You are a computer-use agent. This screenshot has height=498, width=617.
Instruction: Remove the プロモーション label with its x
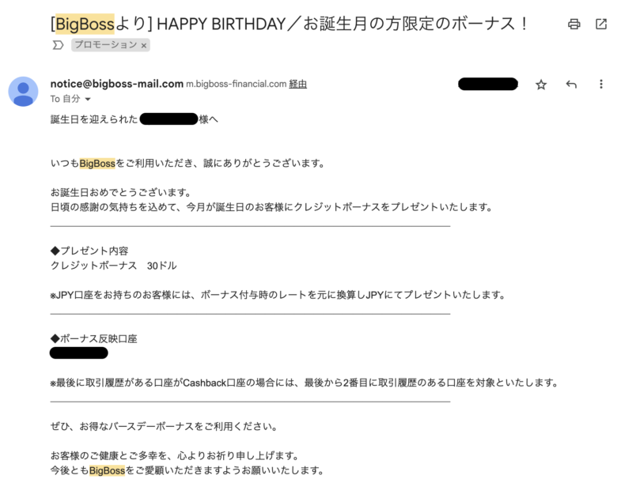click(x=144, y=46)
